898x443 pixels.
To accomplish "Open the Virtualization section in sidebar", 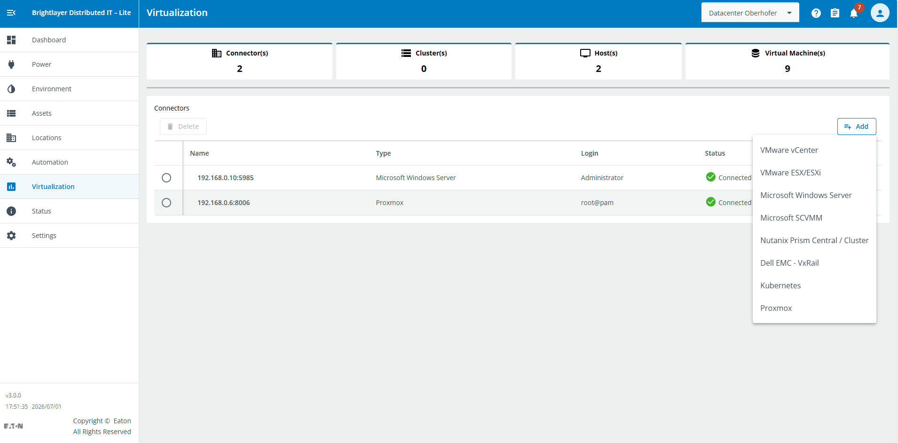I will pos(69,187).
